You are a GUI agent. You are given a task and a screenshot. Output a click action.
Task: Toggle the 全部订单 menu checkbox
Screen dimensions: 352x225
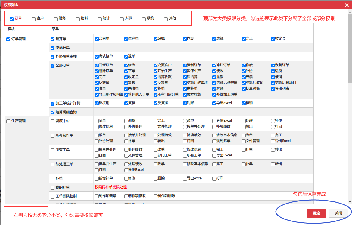tap(52, 66)
